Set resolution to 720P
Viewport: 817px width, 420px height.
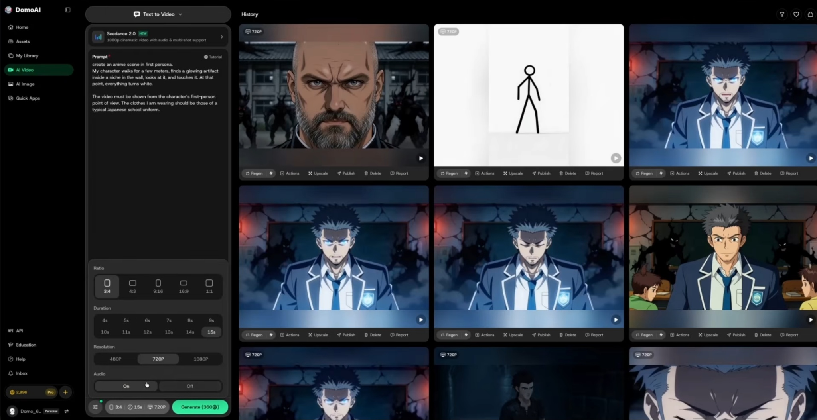click(x=158, y=359)
